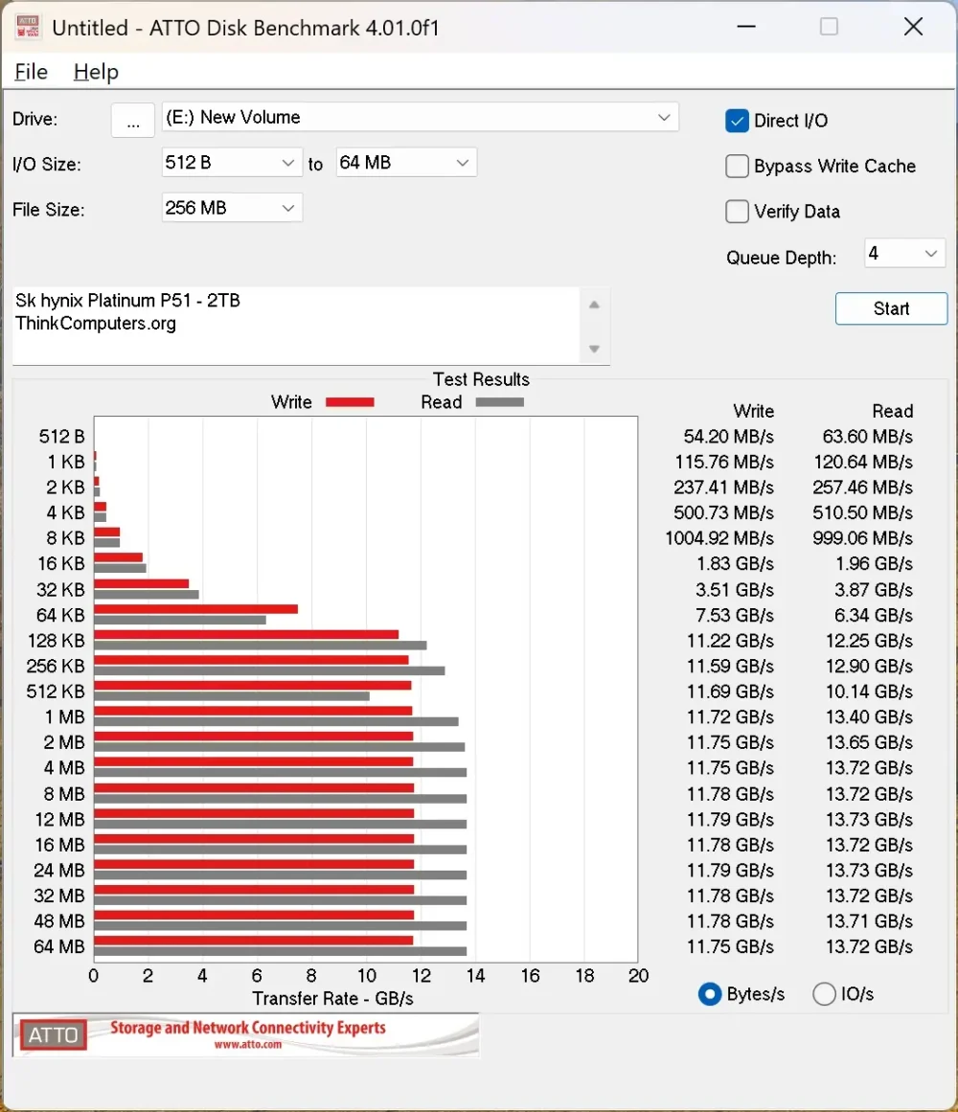Screen dimensions: 958x1112
Task: Click the www.atto.com link in banner
Action: pos(247,1045)
